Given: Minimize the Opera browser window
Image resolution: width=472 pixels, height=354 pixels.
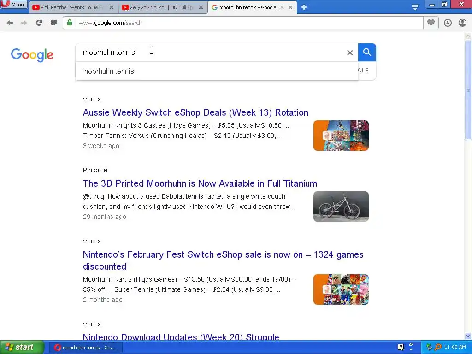Looking at the screenshot, I should (432, 5).
